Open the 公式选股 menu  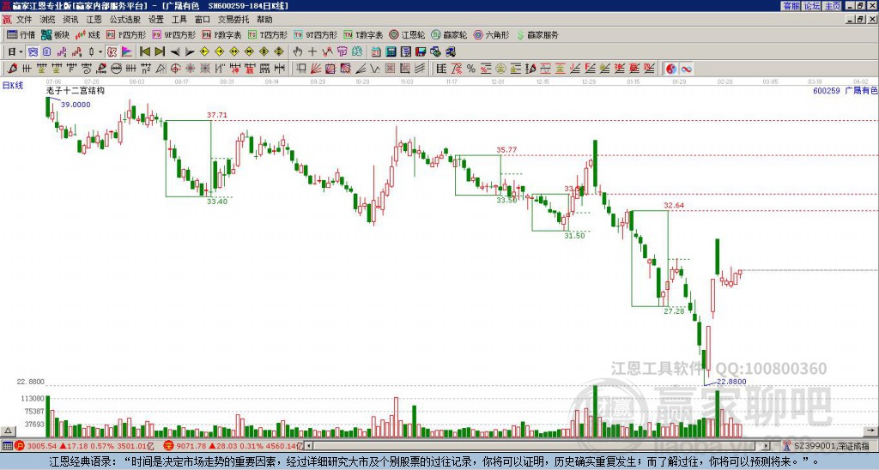[x=125, y=20]
